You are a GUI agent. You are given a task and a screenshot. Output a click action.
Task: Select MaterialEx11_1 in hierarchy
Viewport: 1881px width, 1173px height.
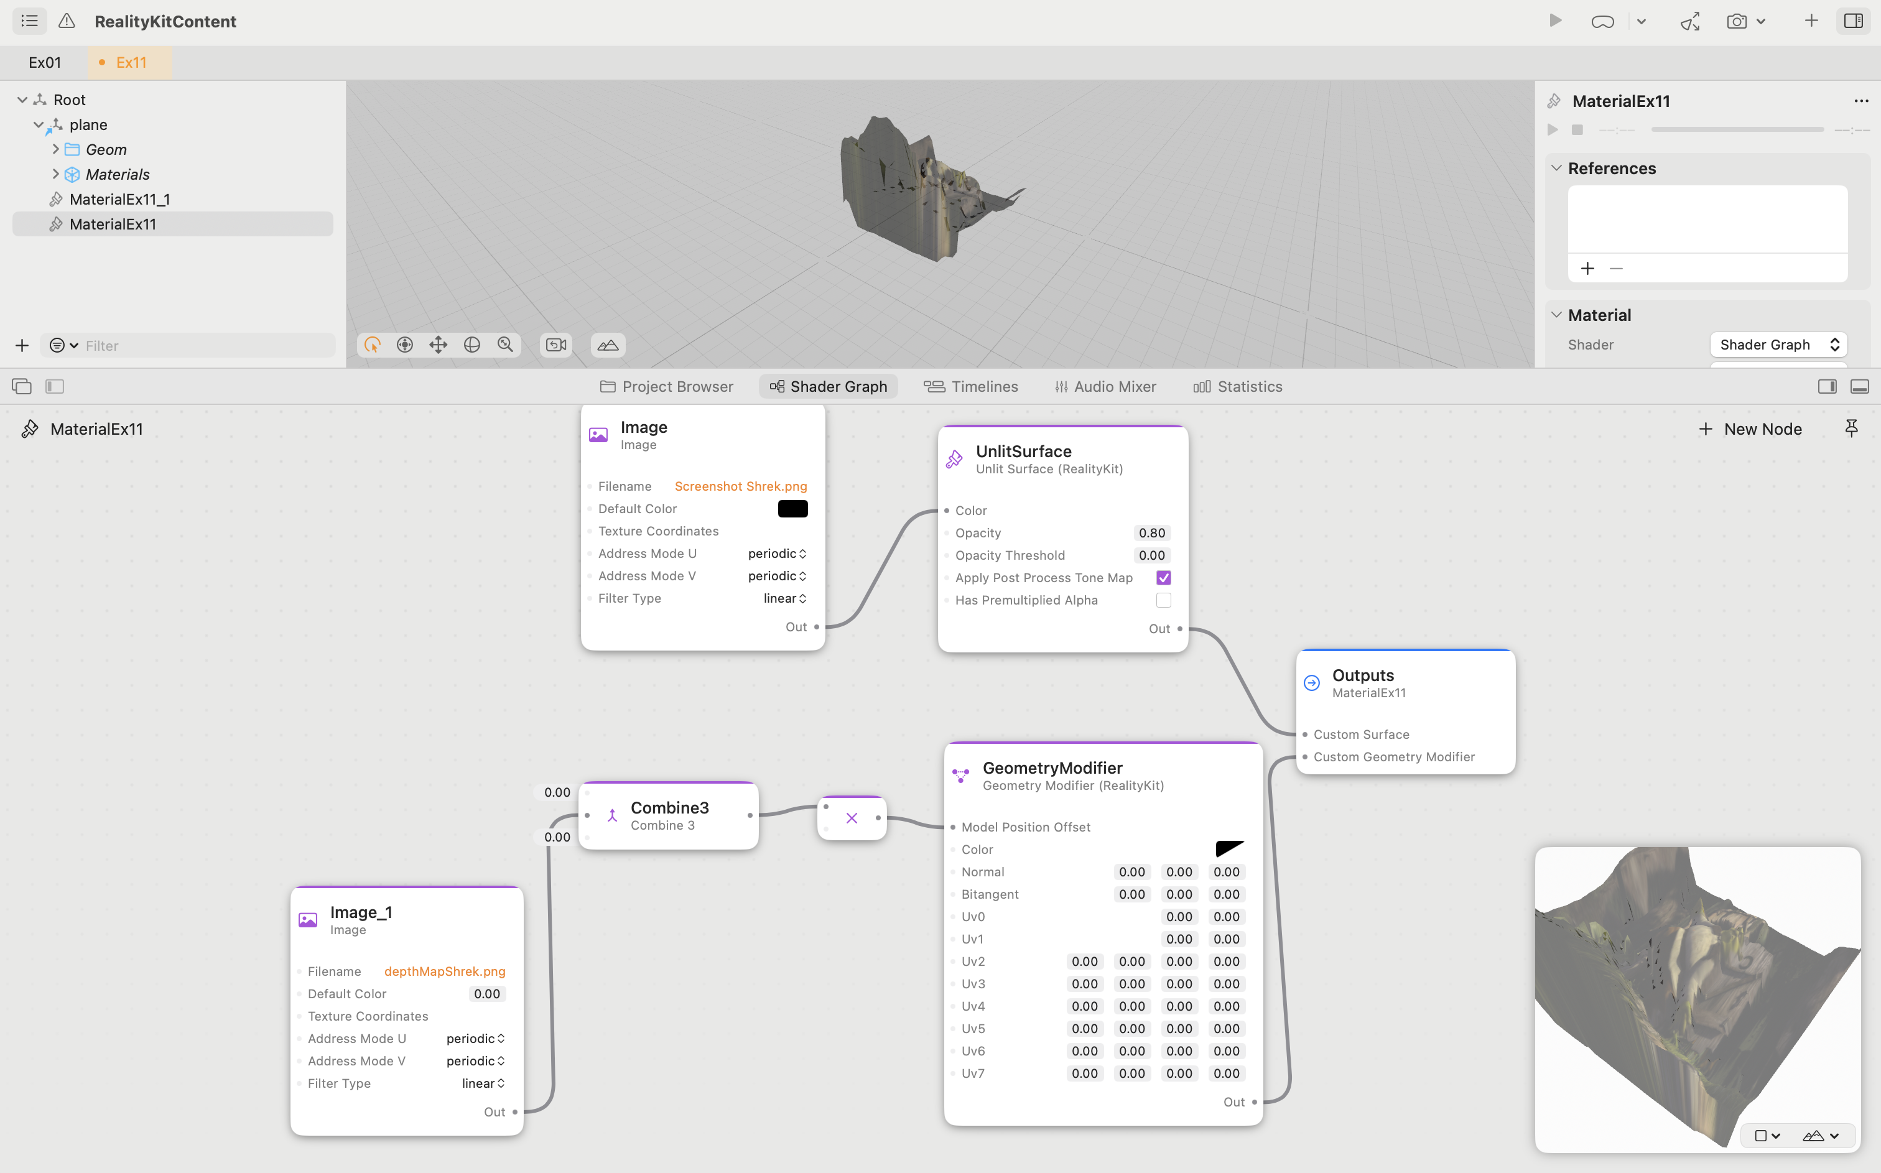click(119, 200)
